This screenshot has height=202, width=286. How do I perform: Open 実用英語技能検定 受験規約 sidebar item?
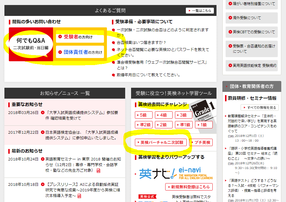coord(252,66)
